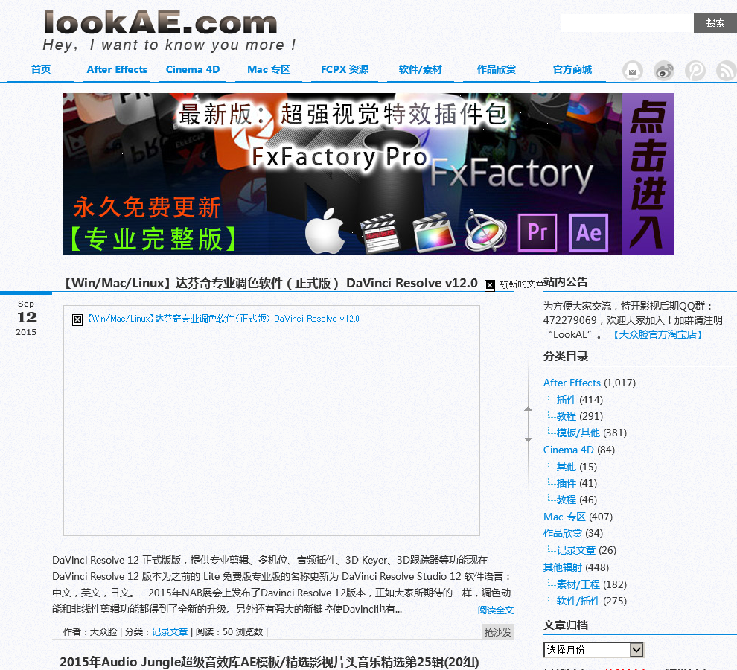
Task: Click the broken image icon in the article box
Action: pyautogui.click(x=77, y=319)
